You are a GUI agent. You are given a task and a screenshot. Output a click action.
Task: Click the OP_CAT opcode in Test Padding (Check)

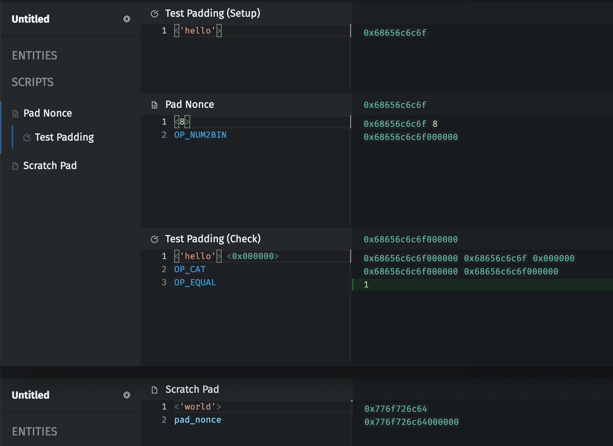coord(190,269)
